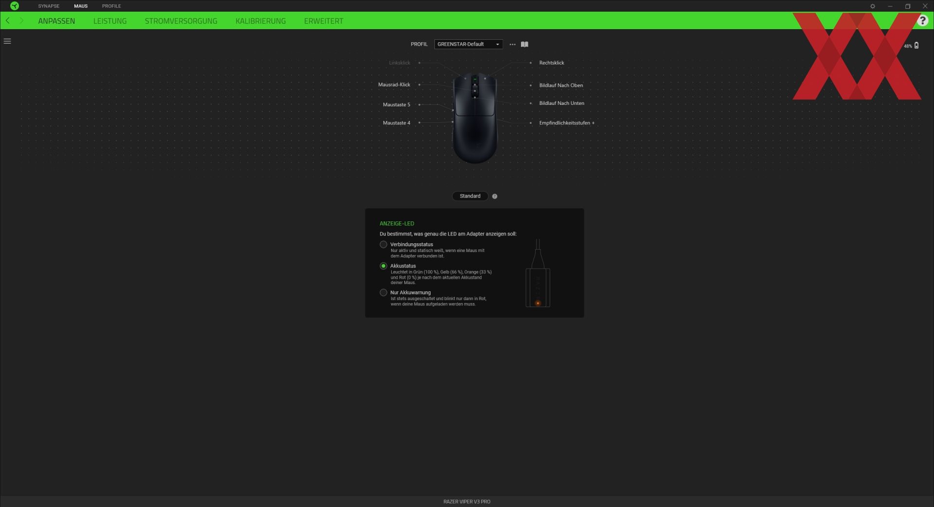Click RAZER VIPER V3 PRO footer text
Screen dimensions: 934x507
(x=467, y=502)
